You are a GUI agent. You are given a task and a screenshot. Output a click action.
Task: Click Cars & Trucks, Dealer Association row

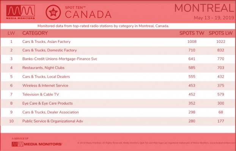[x=118, y=112]
